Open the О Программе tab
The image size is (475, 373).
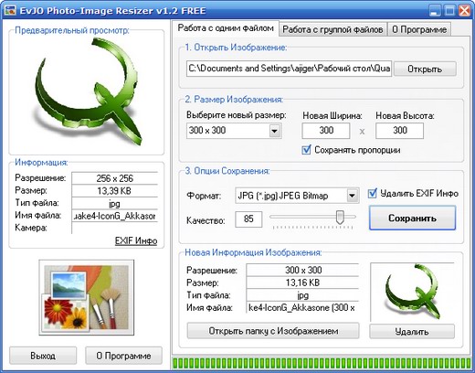(x=419, y=29)
